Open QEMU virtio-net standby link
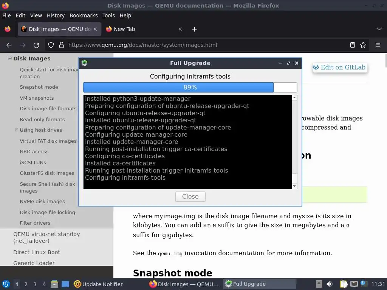This screenshot has height=290, width=387. [46, 238]
